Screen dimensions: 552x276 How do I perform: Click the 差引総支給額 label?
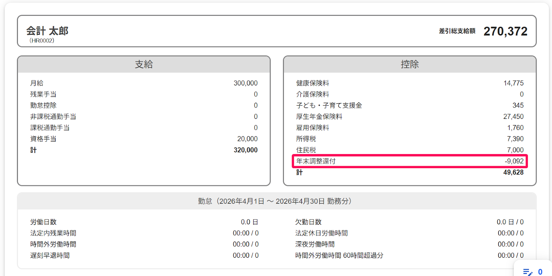[457, 31]
